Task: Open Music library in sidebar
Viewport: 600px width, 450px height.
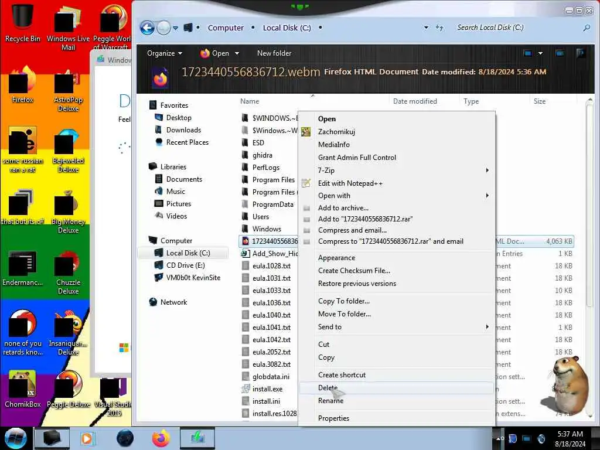Action: click(x=176, y=192)
